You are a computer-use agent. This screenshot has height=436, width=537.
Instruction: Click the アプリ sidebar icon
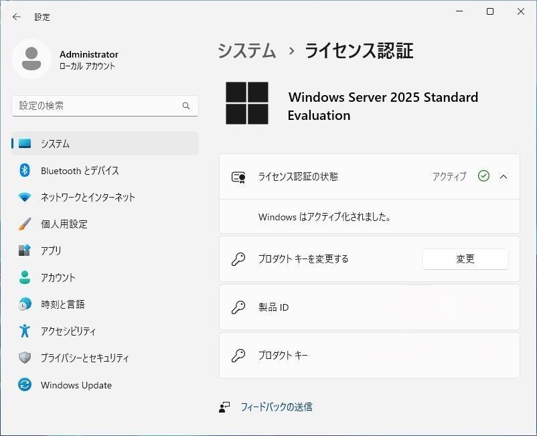coord(25,250)
